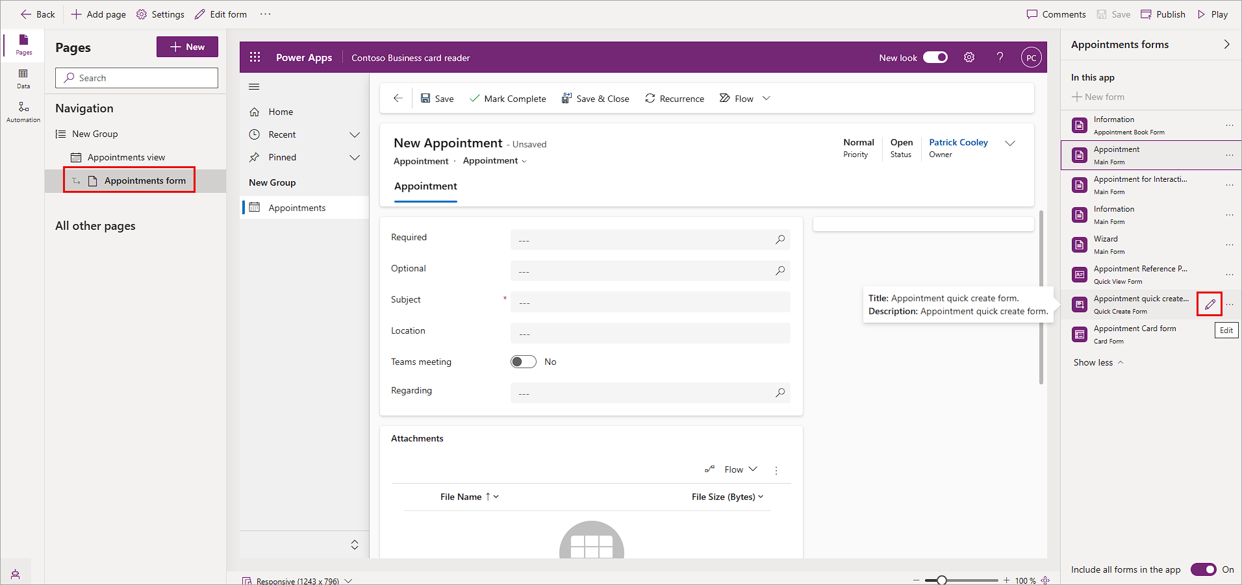Click the Back button

click(x=38, y=14)
